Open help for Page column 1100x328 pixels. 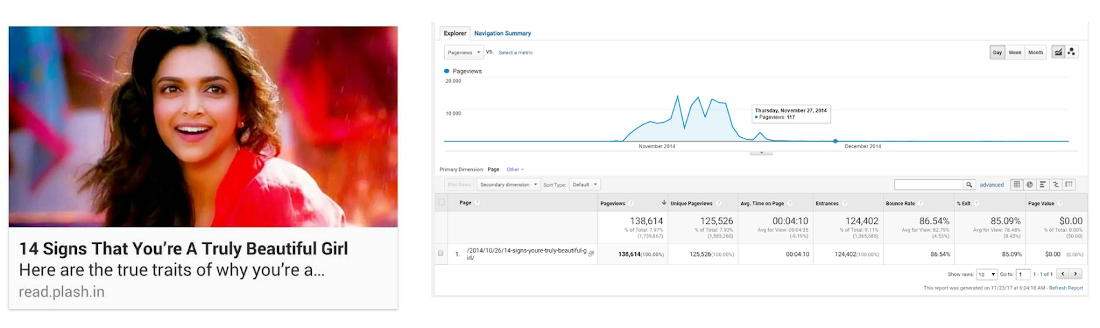click(477, 202)
